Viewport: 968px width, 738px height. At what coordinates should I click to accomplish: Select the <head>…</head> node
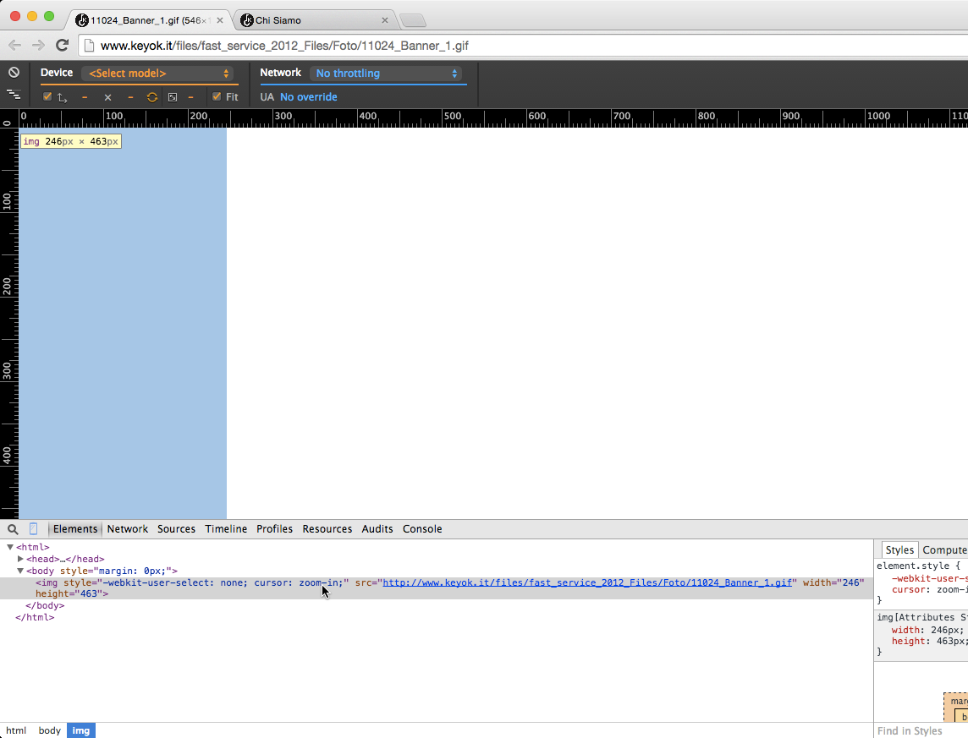65,559
